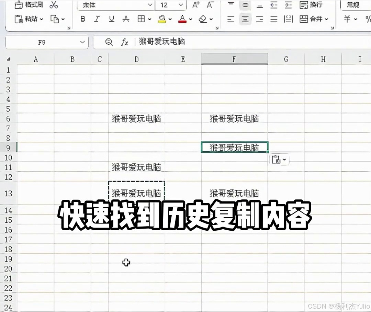The height and width of the screenshot is (312, 371).
Task: Open the Merge dropdown arrow
Action: (x=327, y=19)
